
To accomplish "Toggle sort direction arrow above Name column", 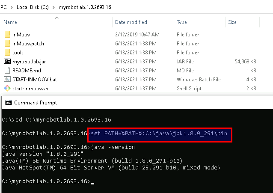I will click(56, 18).
